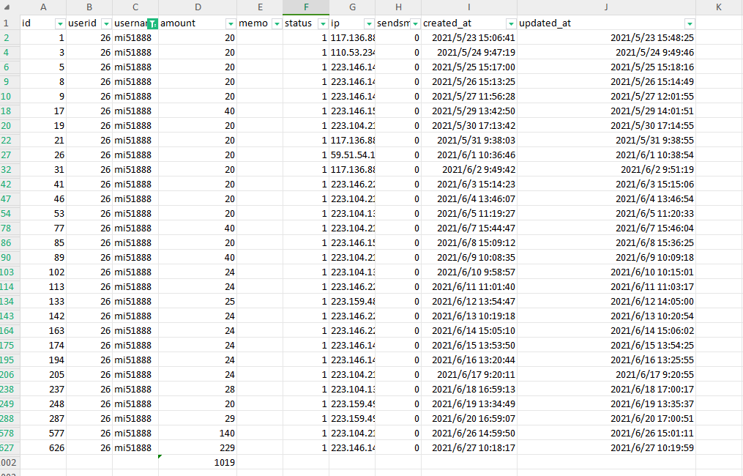The height and width of the screenshot is (476, 743).
Task: Click the amount header cell text
Action: click(178, 23)
